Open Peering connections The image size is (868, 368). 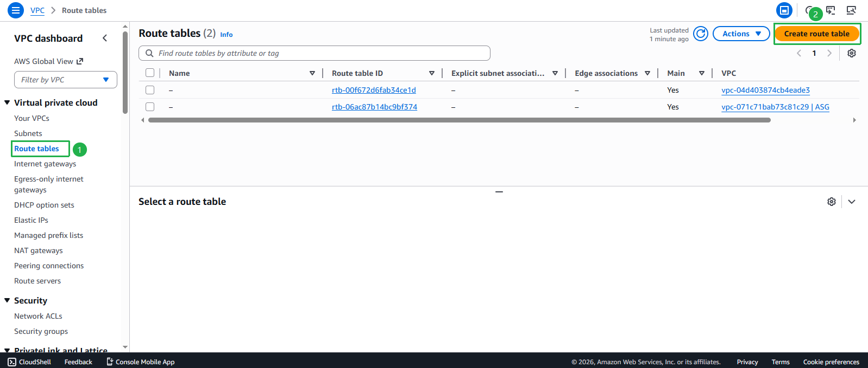point(49,266)
